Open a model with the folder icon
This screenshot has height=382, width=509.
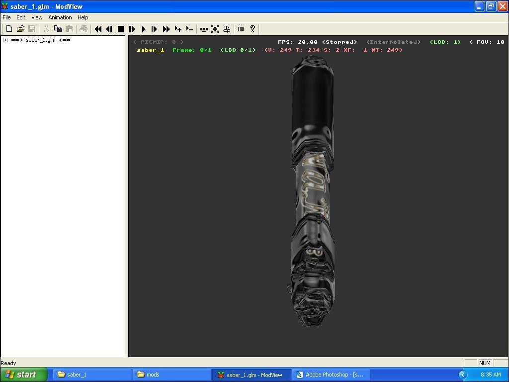point(20,29)
